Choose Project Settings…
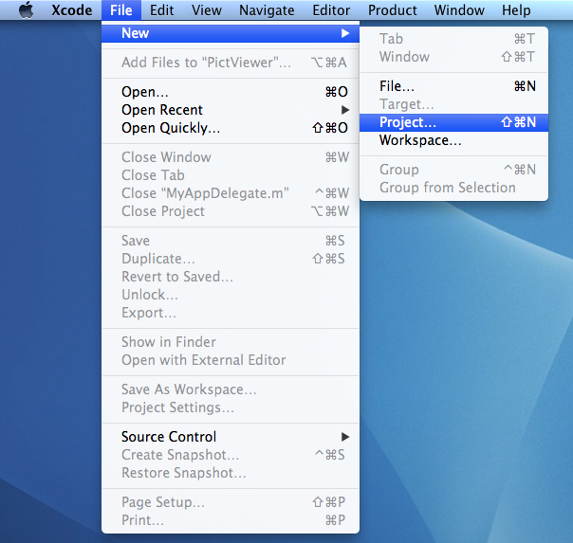The width and height of the screenshot is (573, 543). pos(231,407)
